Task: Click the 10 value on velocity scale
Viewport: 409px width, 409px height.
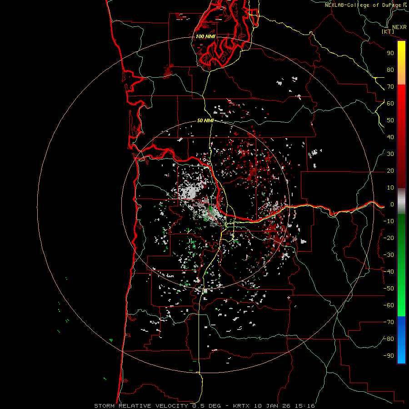Action: pos(390,188)
